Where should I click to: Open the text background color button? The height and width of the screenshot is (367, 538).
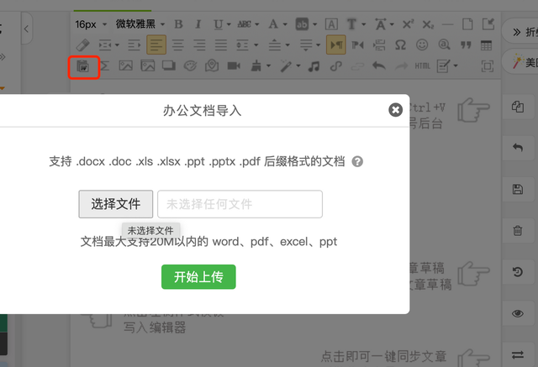tap(302, 24)
